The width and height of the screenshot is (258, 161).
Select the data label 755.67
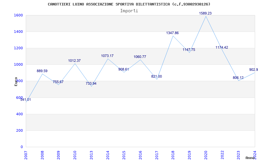(x=58, y=82)
